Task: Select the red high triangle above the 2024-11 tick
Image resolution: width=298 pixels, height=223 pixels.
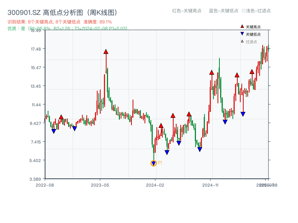Action: [x=212, y=72]
